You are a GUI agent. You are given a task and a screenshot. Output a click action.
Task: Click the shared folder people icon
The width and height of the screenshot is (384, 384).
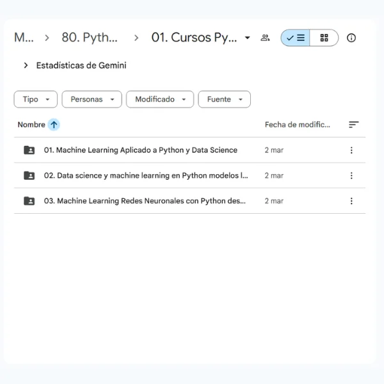265,38
